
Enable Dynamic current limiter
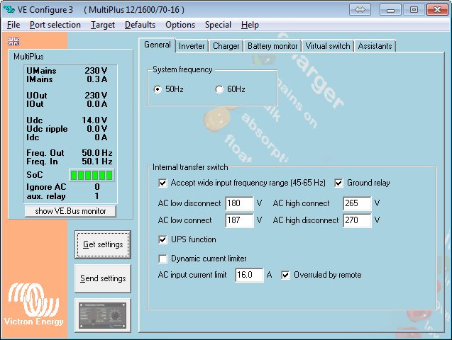pyautogui.click(x=164, y=259)
